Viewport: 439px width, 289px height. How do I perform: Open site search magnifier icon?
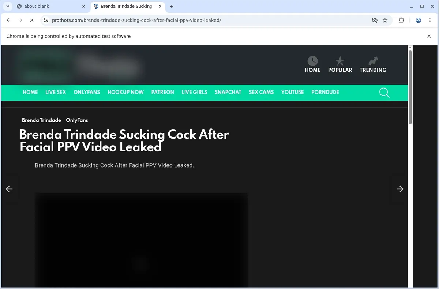[x=384, y=93]
